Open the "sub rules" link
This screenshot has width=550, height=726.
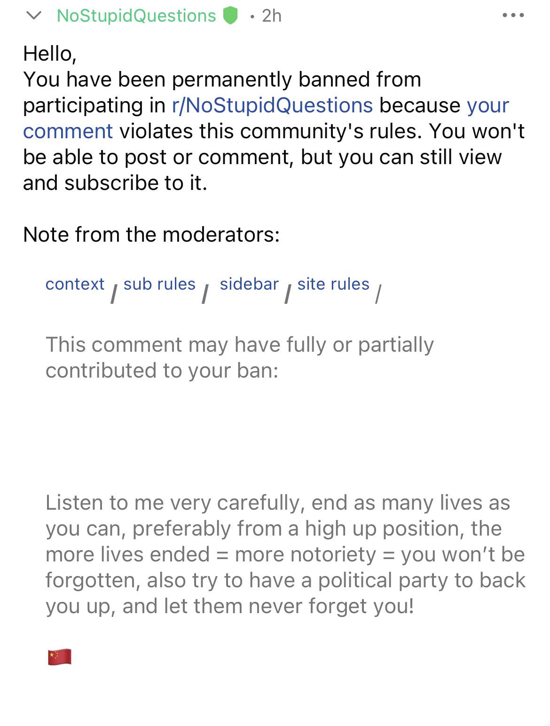159,284
